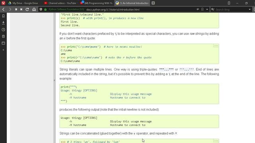The height and width of the screenshot is (143, 255).
Task: View site security via padlock icon
Action: coord(45,10)
